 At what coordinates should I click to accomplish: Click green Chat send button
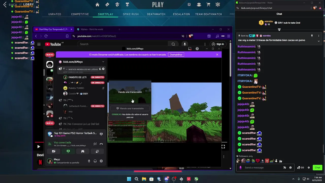(318, 167)
